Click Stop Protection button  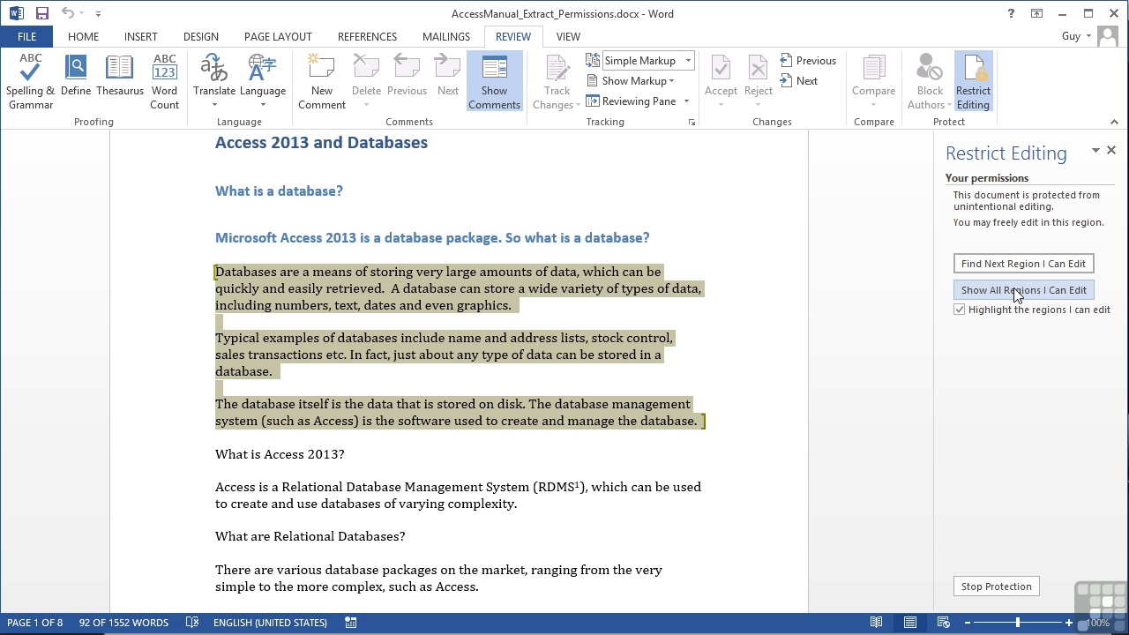(x=996, y=586)
